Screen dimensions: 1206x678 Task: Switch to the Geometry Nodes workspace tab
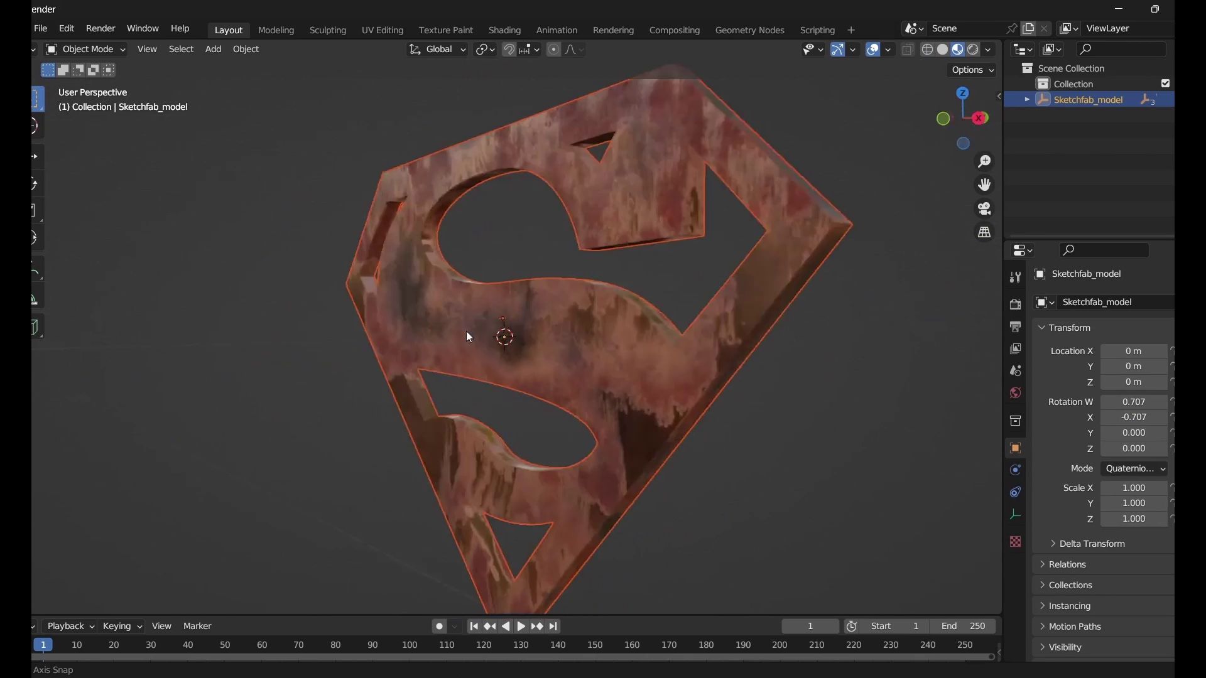(750, 30)
